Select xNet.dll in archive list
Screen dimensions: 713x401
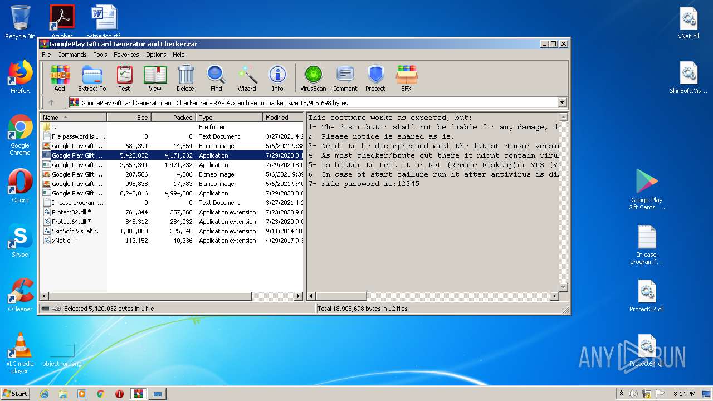pyautogui.click(x=172, y=241)
